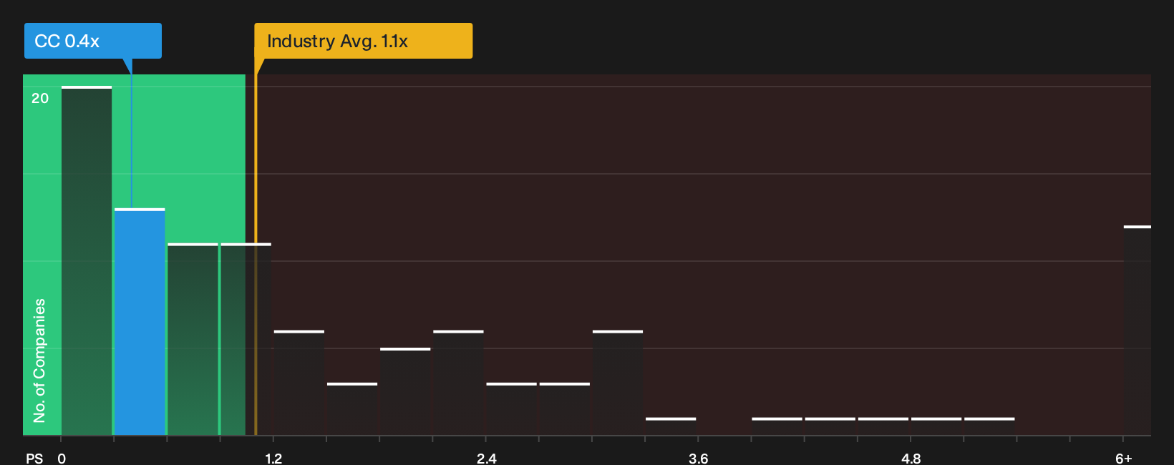Click the '4.8' x-axis tick label

pos(911,459)
